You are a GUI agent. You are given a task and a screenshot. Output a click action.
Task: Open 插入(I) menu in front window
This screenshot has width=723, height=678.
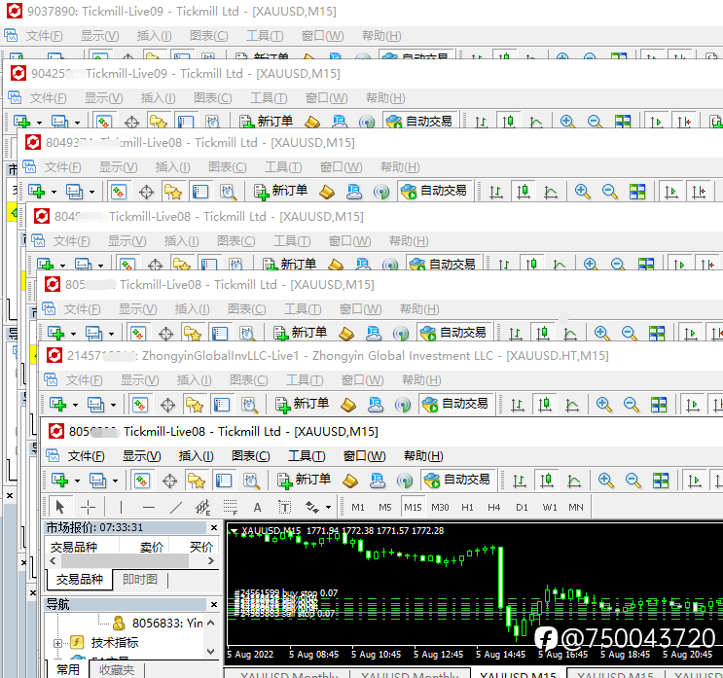tap(196, 456)
